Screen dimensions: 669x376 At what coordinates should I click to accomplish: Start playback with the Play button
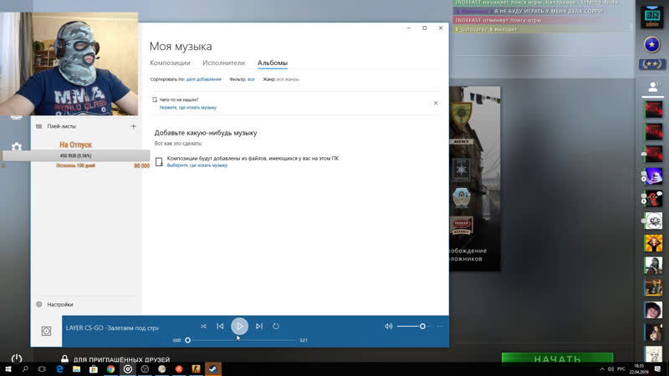[x=239, y=326]
